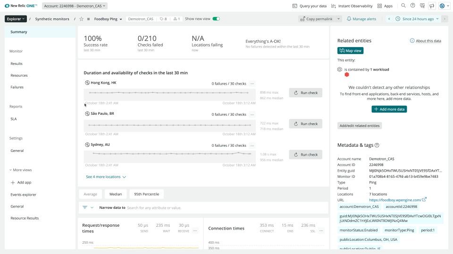The height and width of the screenshot is (254, 453).
Task: Click the tags icon showing 8
Action: tap(163, 19)
